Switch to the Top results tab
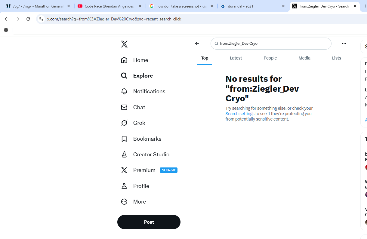 (205, 58)
